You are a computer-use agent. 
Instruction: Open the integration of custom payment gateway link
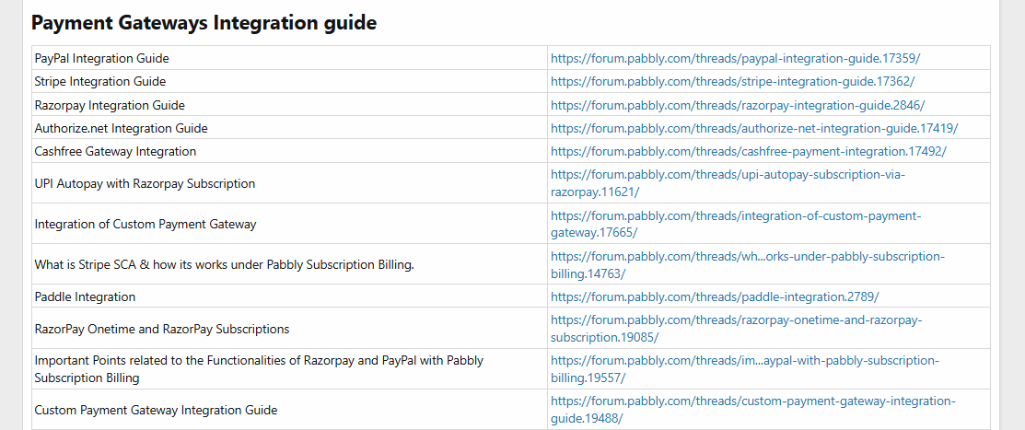[x=736, y=224]
